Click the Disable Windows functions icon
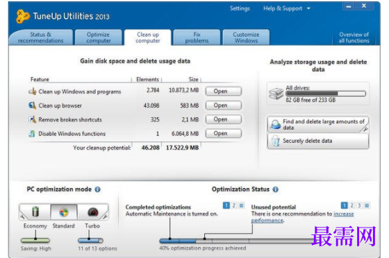Image resolution: width=389 pixels, height=258 pixels. tap(32, 134)
